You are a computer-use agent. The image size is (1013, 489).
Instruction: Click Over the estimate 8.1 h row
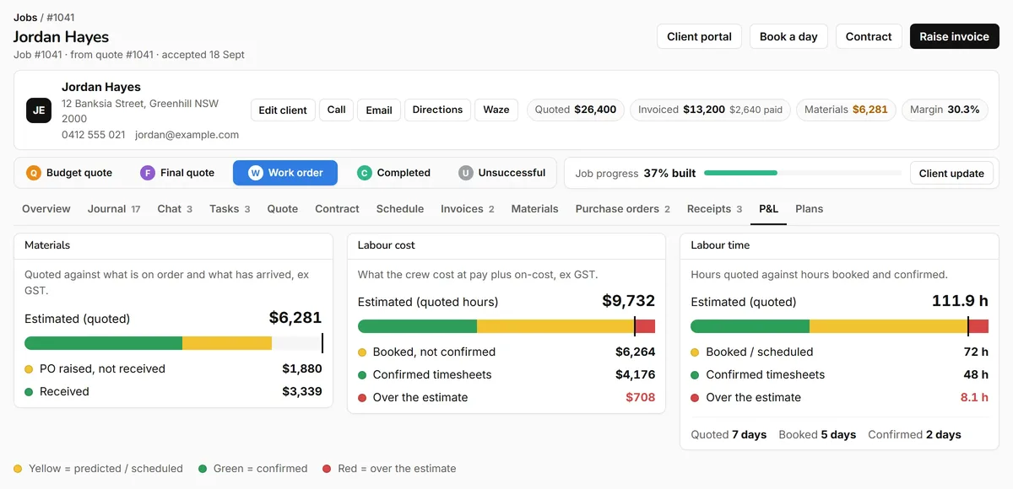839,397
